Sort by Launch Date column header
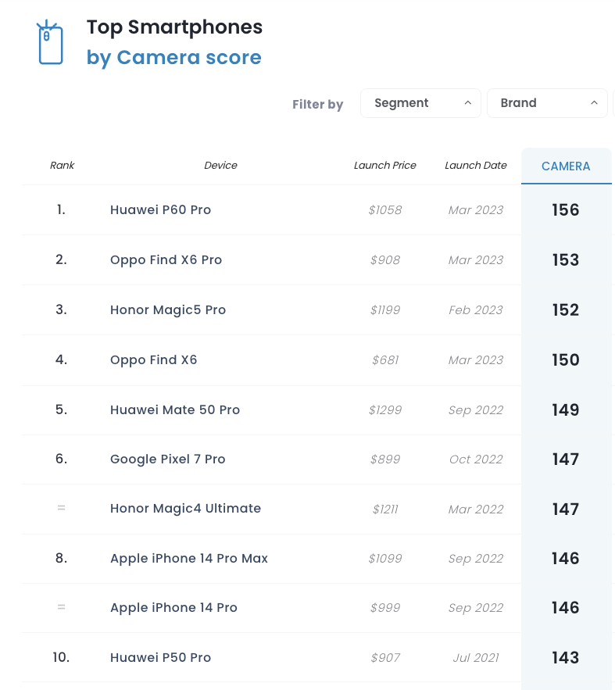Image resolution: width=615 pixels, height=690 pixels. point(476,166)
